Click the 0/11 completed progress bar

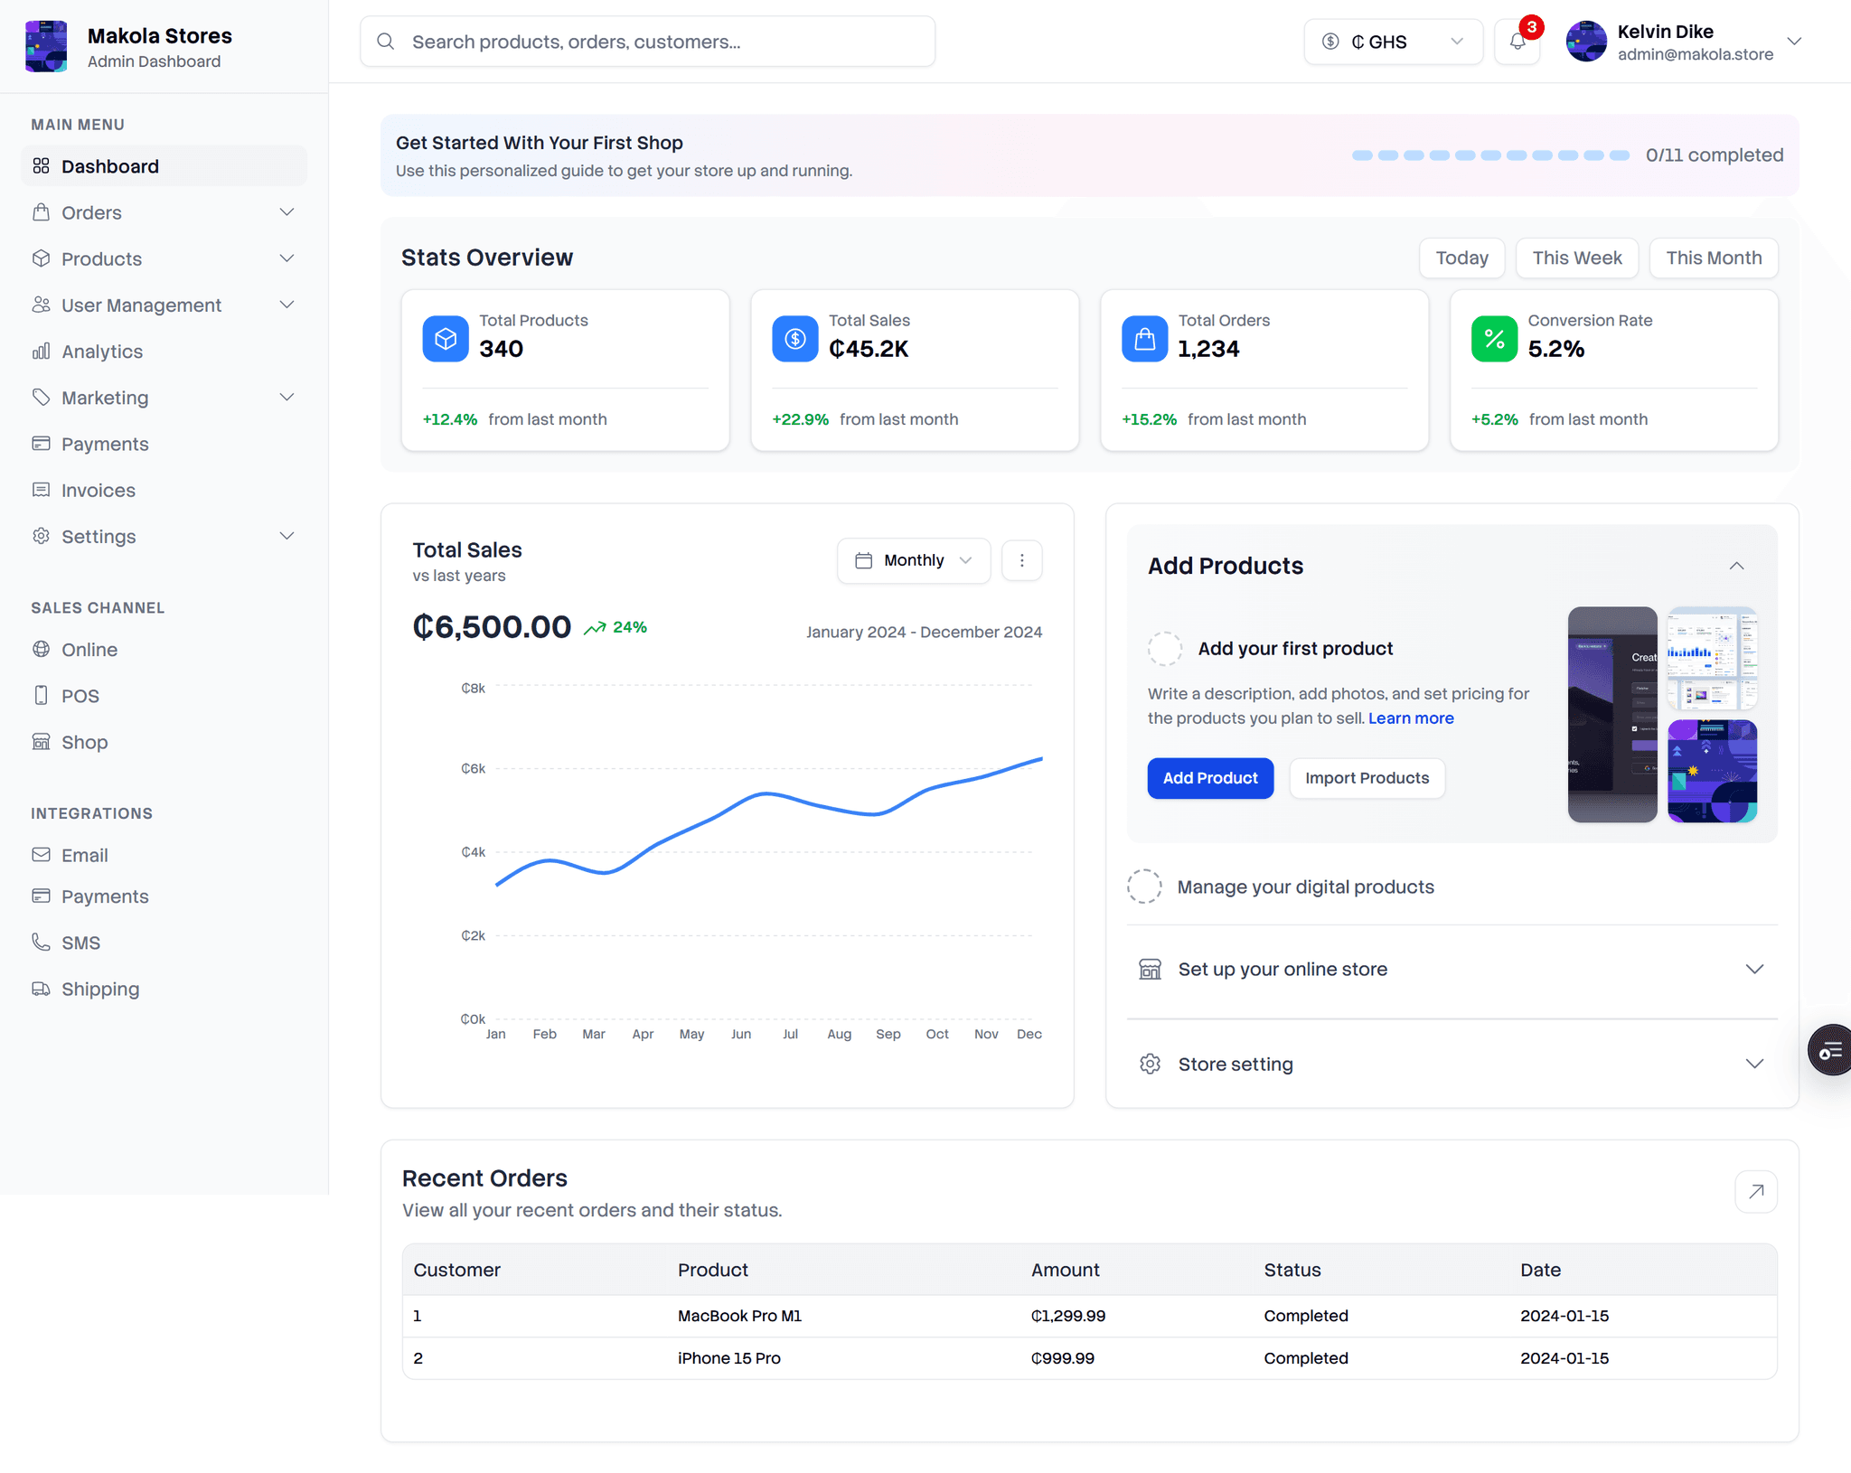point(1490,155)
